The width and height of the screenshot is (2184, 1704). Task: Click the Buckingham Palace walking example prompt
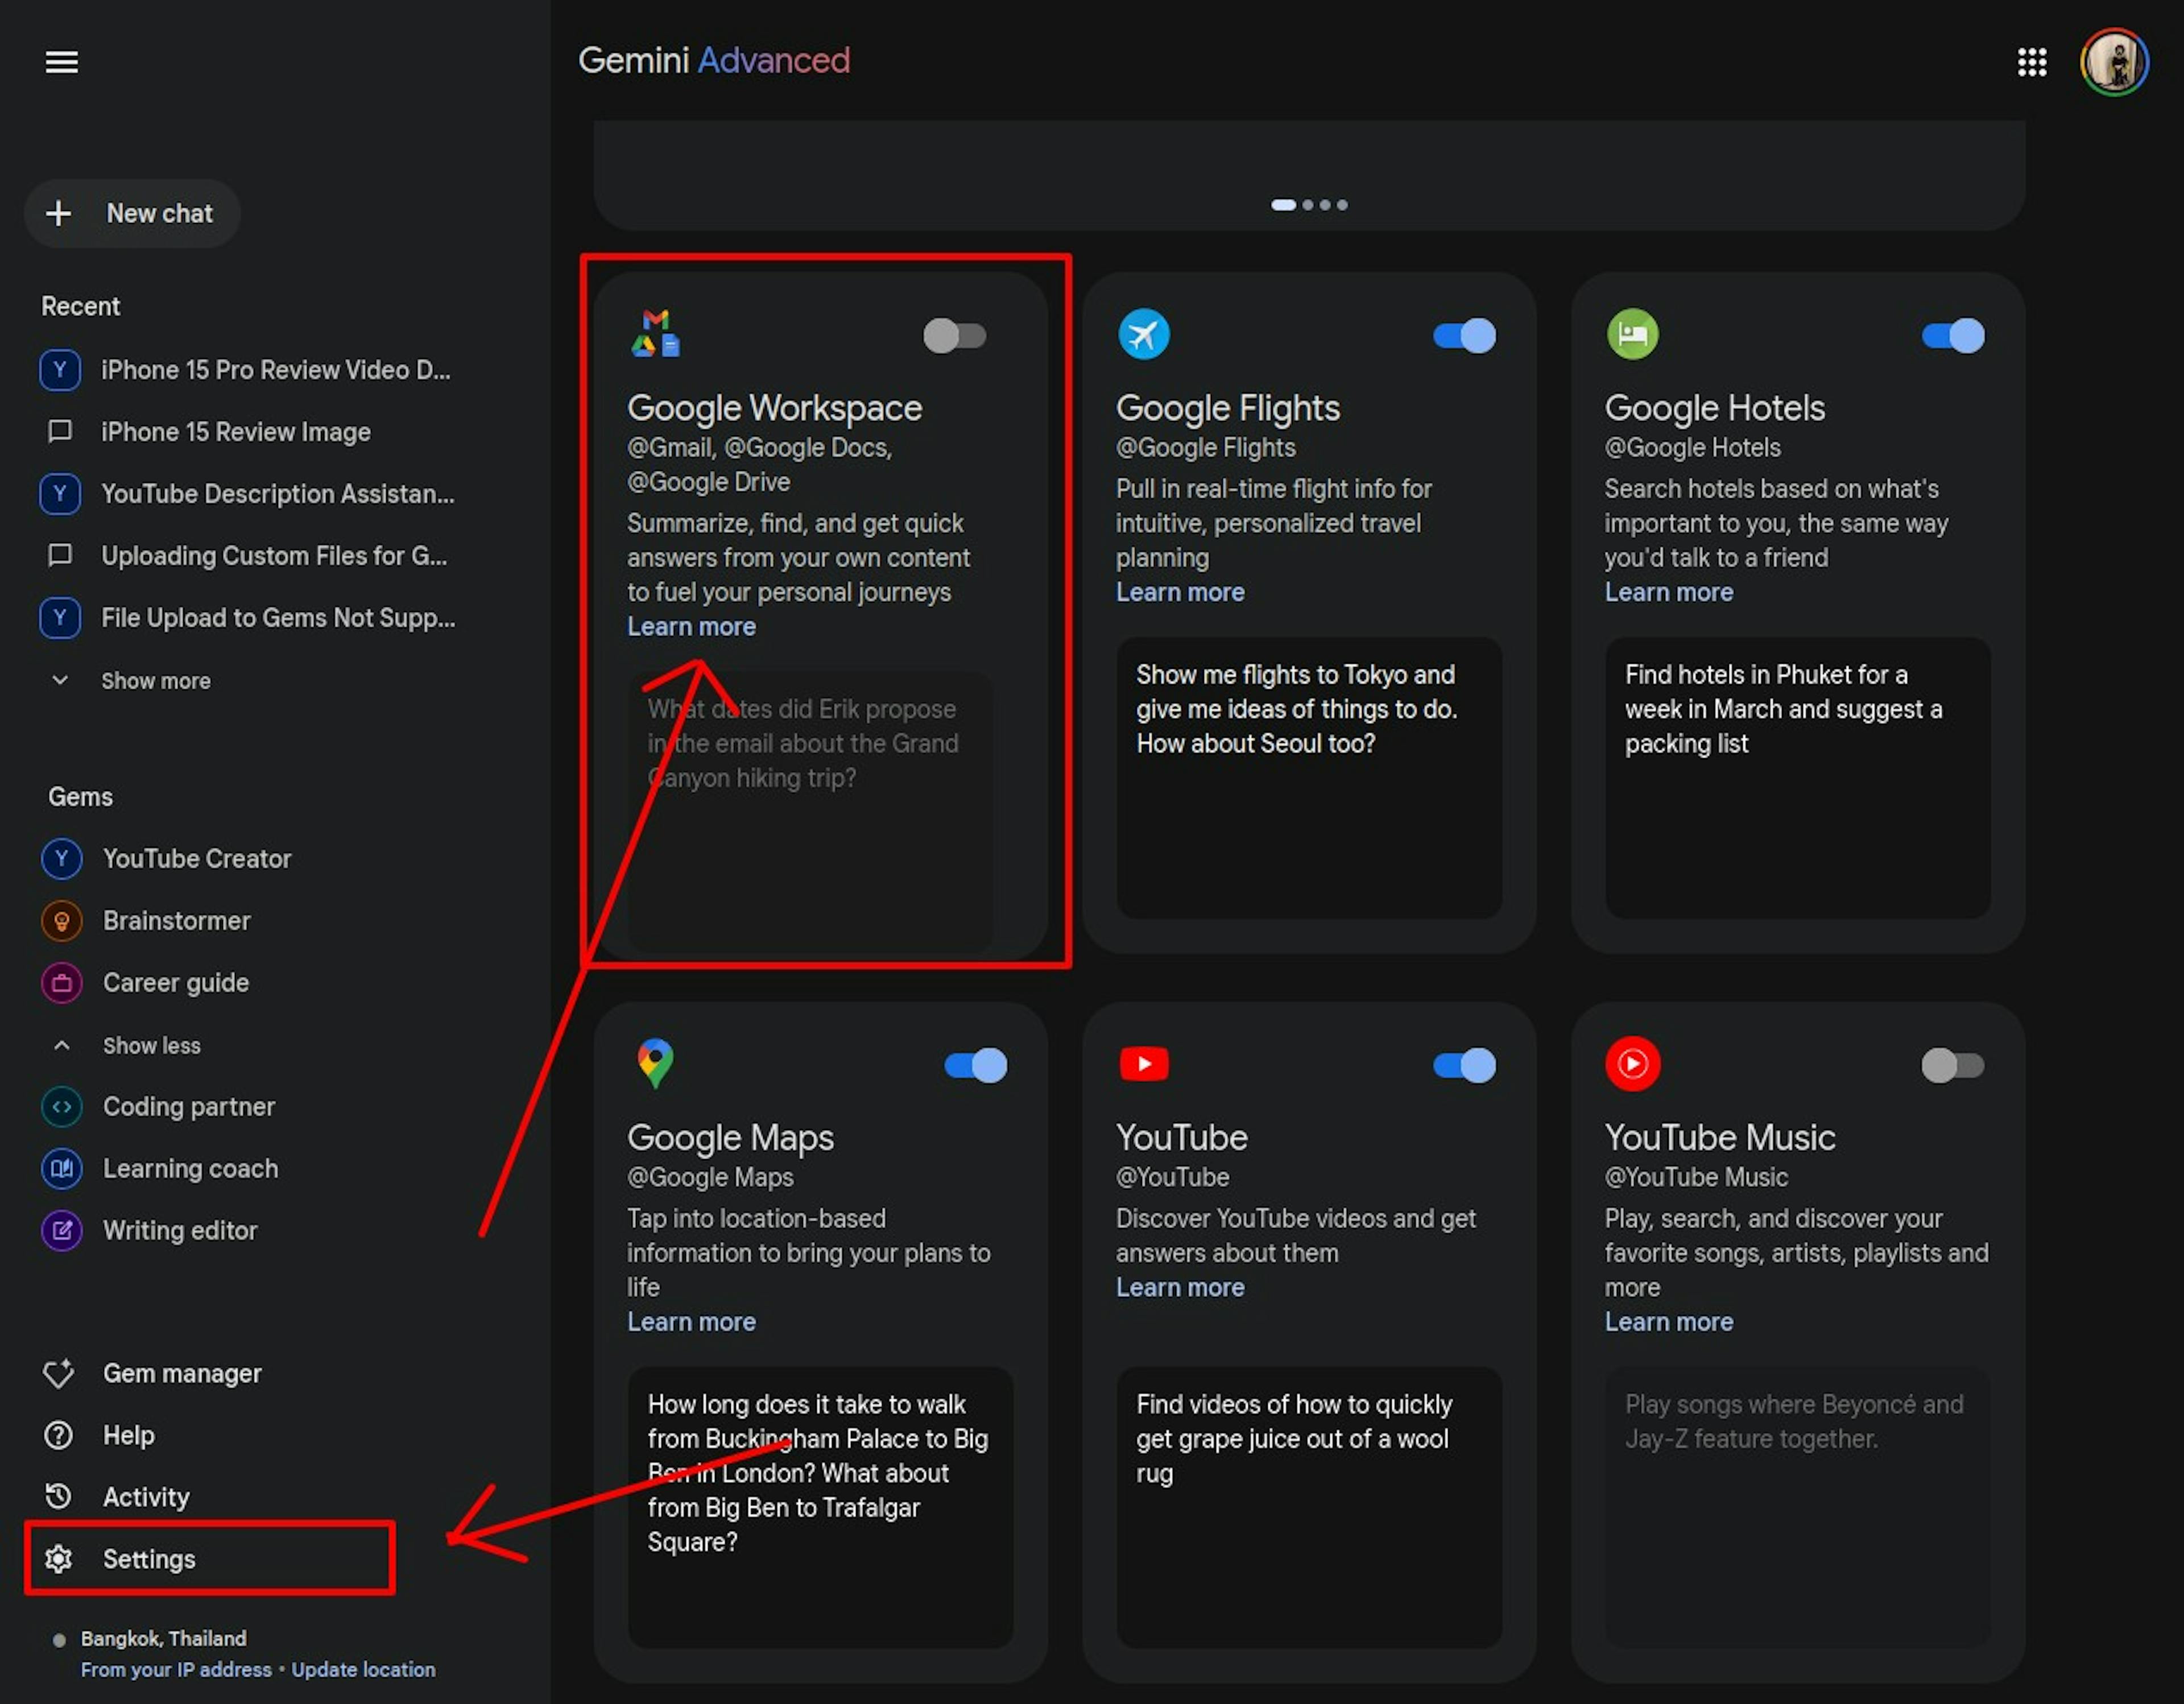tap(820, 1507)
